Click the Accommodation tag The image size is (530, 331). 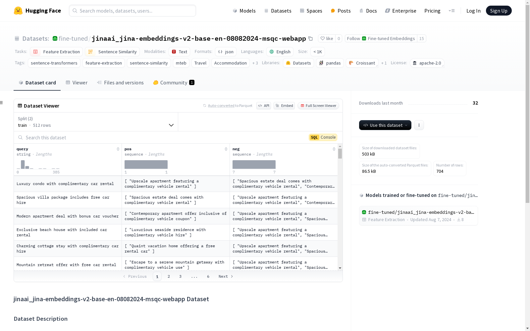(x=231, y=63)
